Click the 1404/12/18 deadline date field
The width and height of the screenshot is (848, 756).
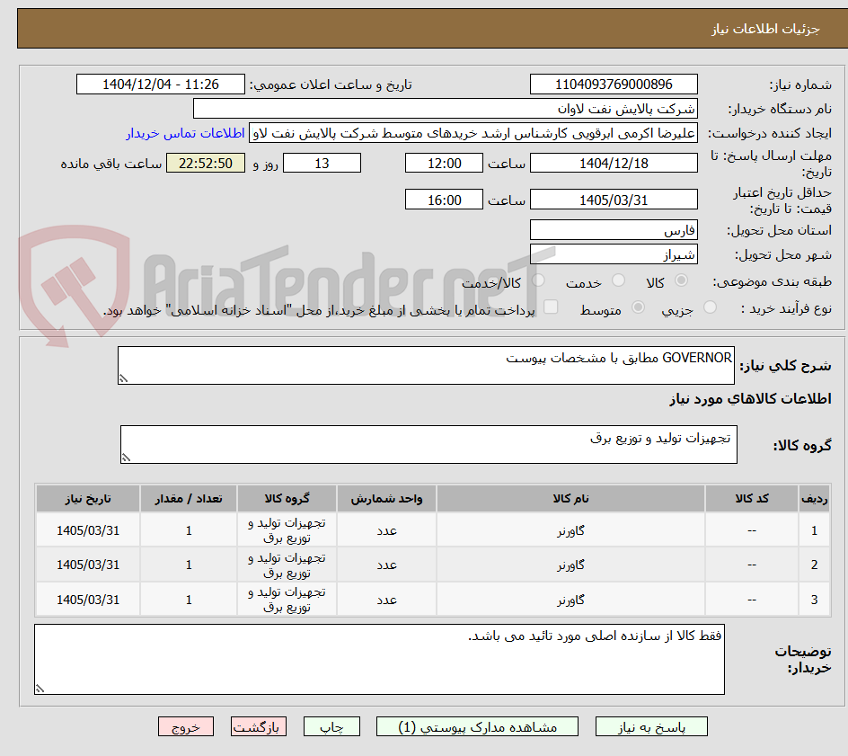[x=614, y=163]
